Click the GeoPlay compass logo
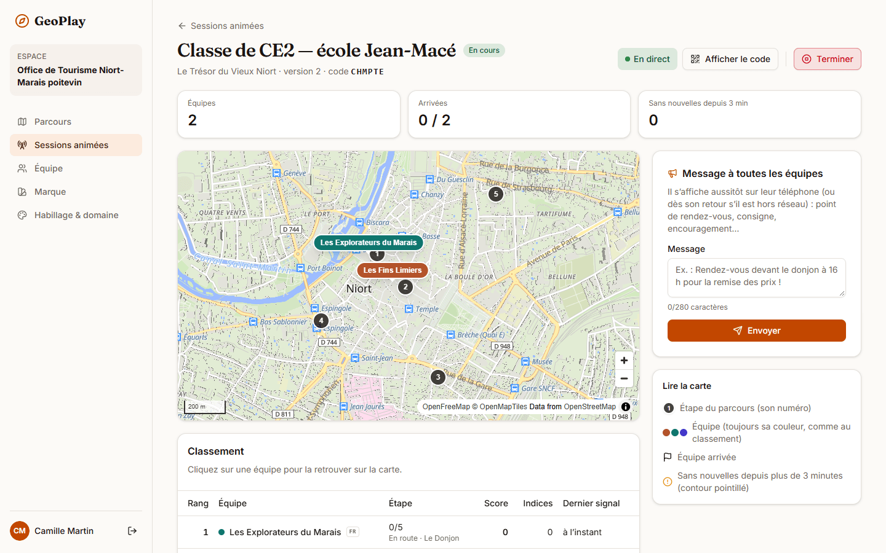Viewport: 886px width, 553px height. tap(22, 21)
